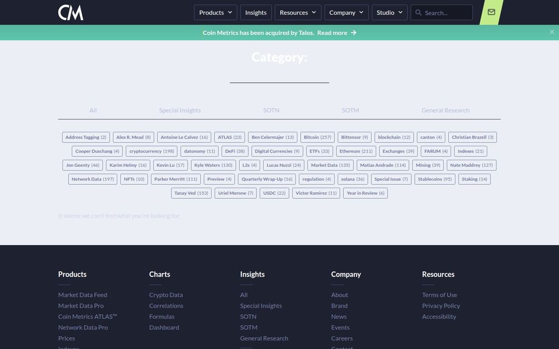Expand the Products dropdown menu

[x=215, y=12]
